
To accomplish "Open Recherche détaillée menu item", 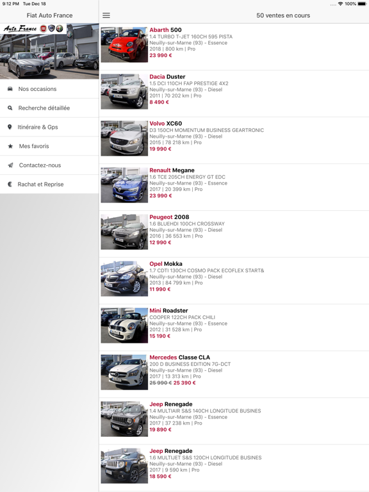I will [x=49, y=108].
